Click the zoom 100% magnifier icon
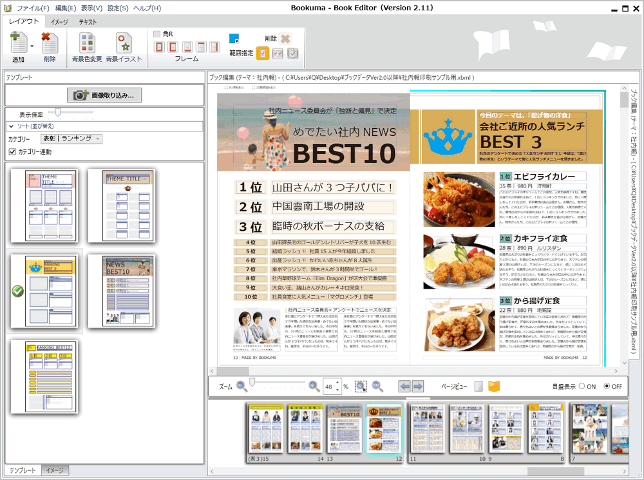This screenshot has width=644, height=480. pos(377,387)
